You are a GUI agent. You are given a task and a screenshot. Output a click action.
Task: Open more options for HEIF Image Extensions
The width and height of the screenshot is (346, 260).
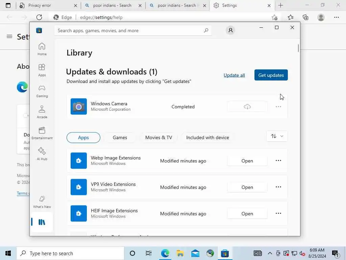coord(278,213)
